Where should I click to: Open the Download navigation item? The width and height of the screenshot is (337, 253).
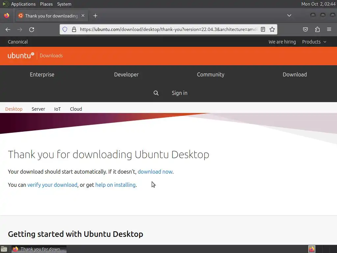(x=295, y=74)
